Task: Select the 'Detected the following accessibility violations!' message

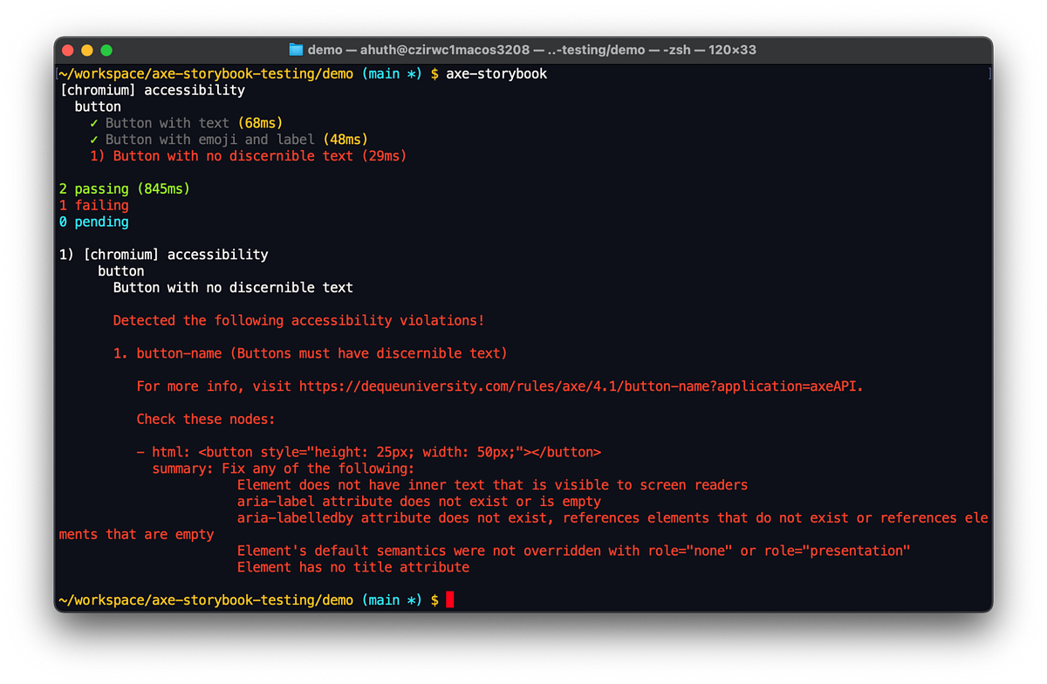Action: [x=297, y=320]
